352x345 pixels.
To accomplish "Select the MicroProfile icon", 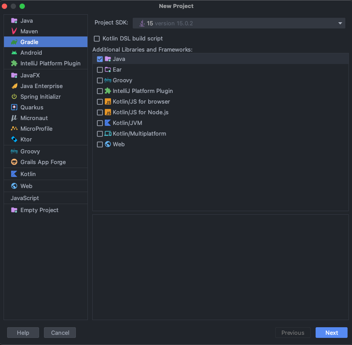I will coord(14,128).
